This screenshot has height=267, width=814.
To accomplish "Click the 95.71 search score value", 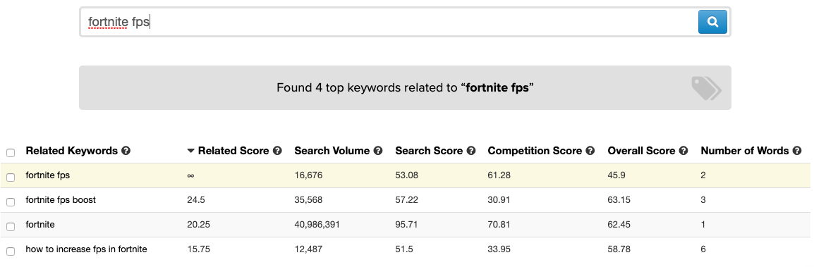I will (406, 225).
